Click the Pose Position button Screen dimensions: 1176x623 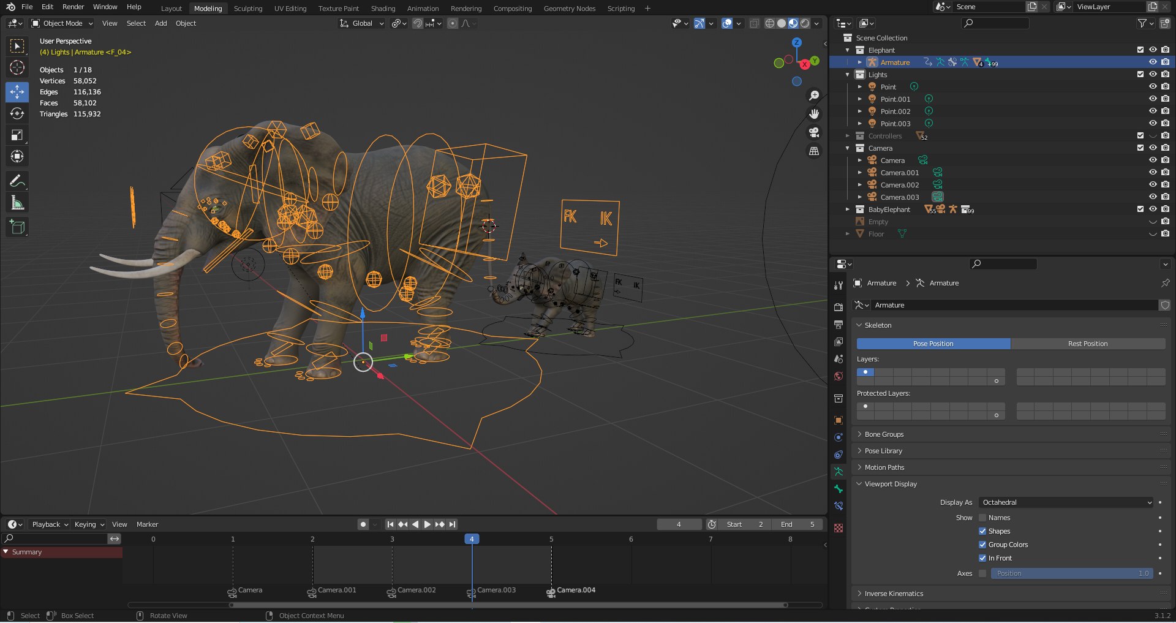[933, 344]
